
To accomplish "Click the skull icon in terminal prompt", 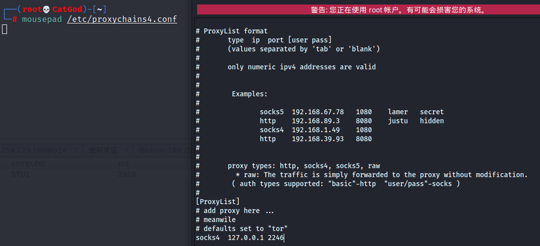I will [47, 9].
